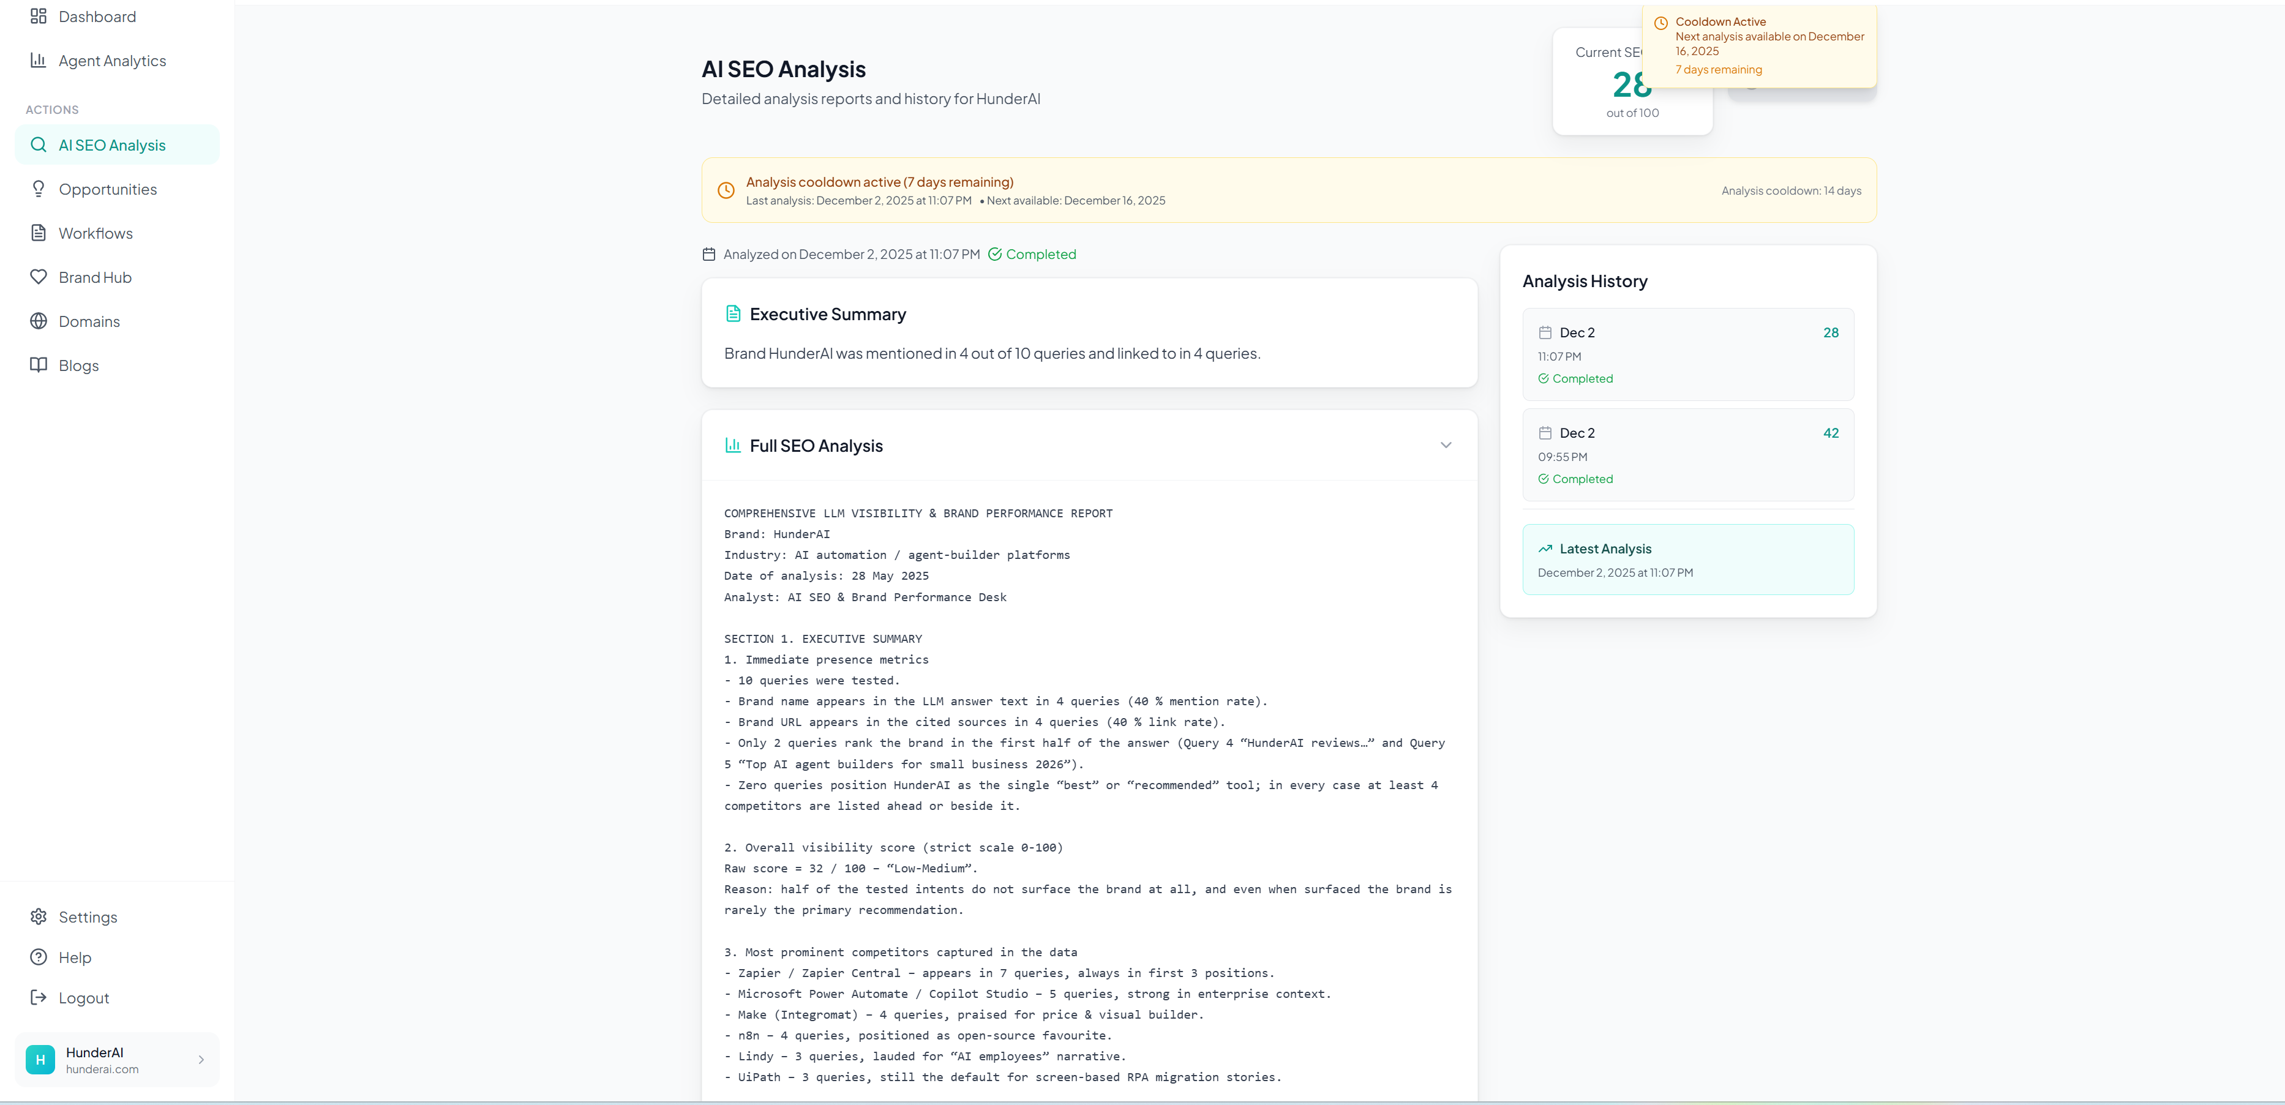Click the Workflows document icon
Image resolution: width=2285 pixels, height=1105 pixels.
pyautogui.click(x=39, y=233)
